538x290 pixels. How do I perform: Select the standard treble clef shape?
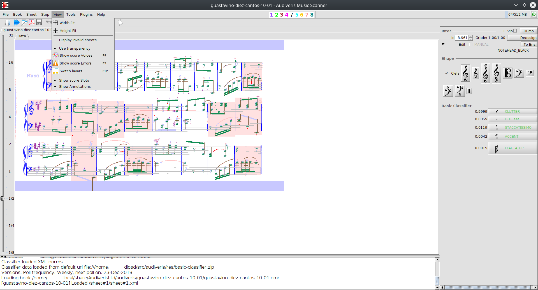coord(465,73)
